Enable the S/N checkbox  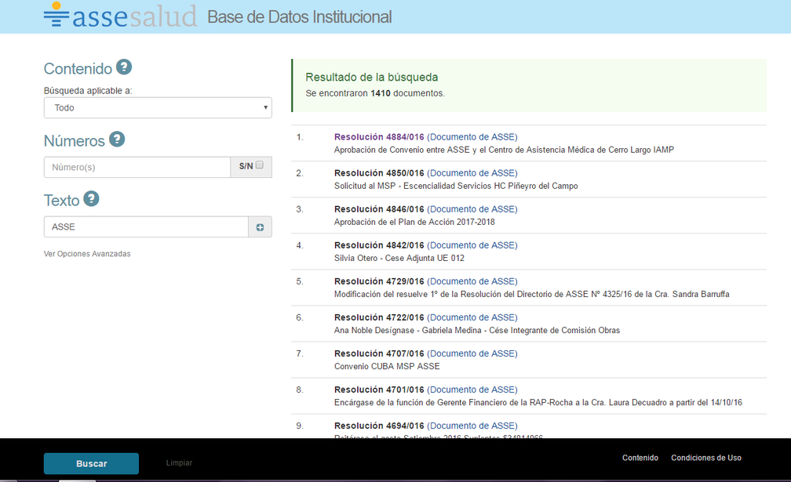tap(259, 165)
